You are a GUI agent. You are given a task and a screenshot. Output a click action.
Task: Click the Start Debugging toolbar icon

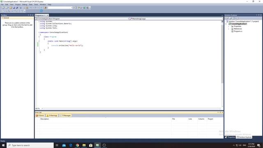[x=41, y=8]
